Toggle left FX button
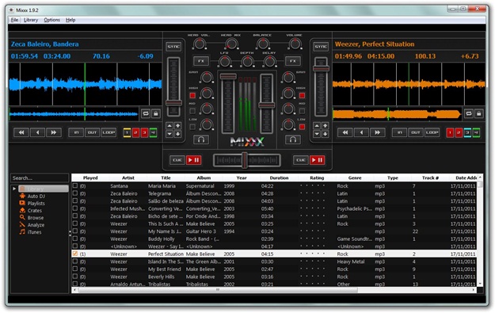495x313 pixels. [201, 61]
